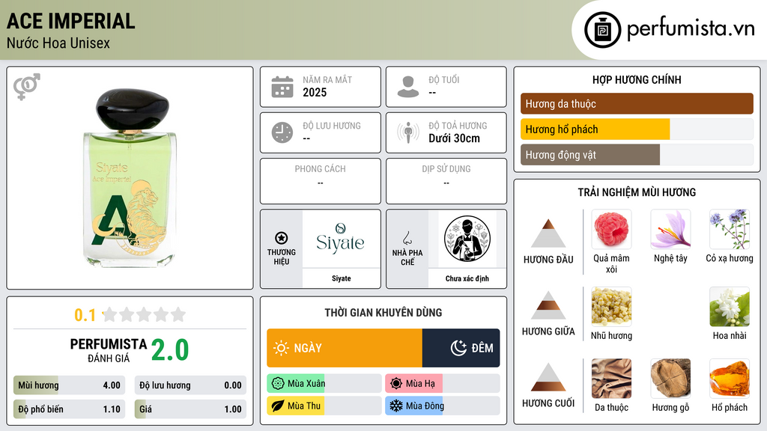This screenshot has width=767, height=431.
Task: Click the star badge icon above Thương hiệu
Action: (282, 238)
